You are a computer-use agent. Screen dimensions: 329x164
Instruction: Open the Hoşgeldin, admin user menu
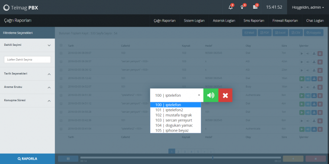coord(308,7)
